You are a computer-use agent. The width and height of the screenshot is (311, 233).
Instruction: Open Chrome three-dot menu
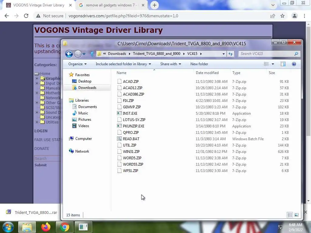pyautogui.click(x=304, y=16)
